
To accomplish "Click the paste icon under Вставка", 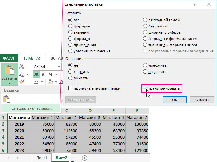I will 7,99.
